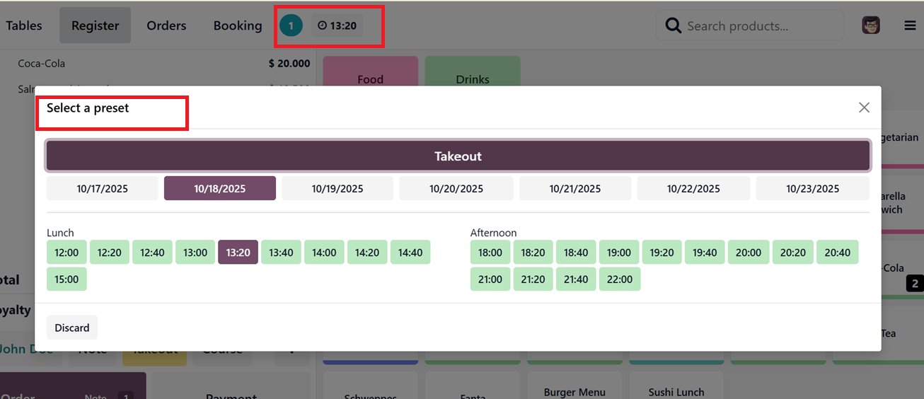
Task: Click the Discard button
Action: pyautogui.click(x=72, y=328)
